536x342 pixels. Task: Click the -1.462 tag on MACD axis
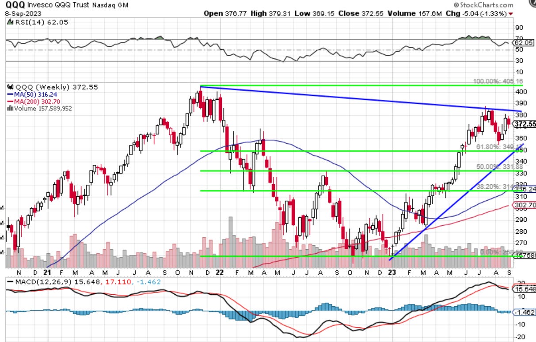[x=525, y=312]
